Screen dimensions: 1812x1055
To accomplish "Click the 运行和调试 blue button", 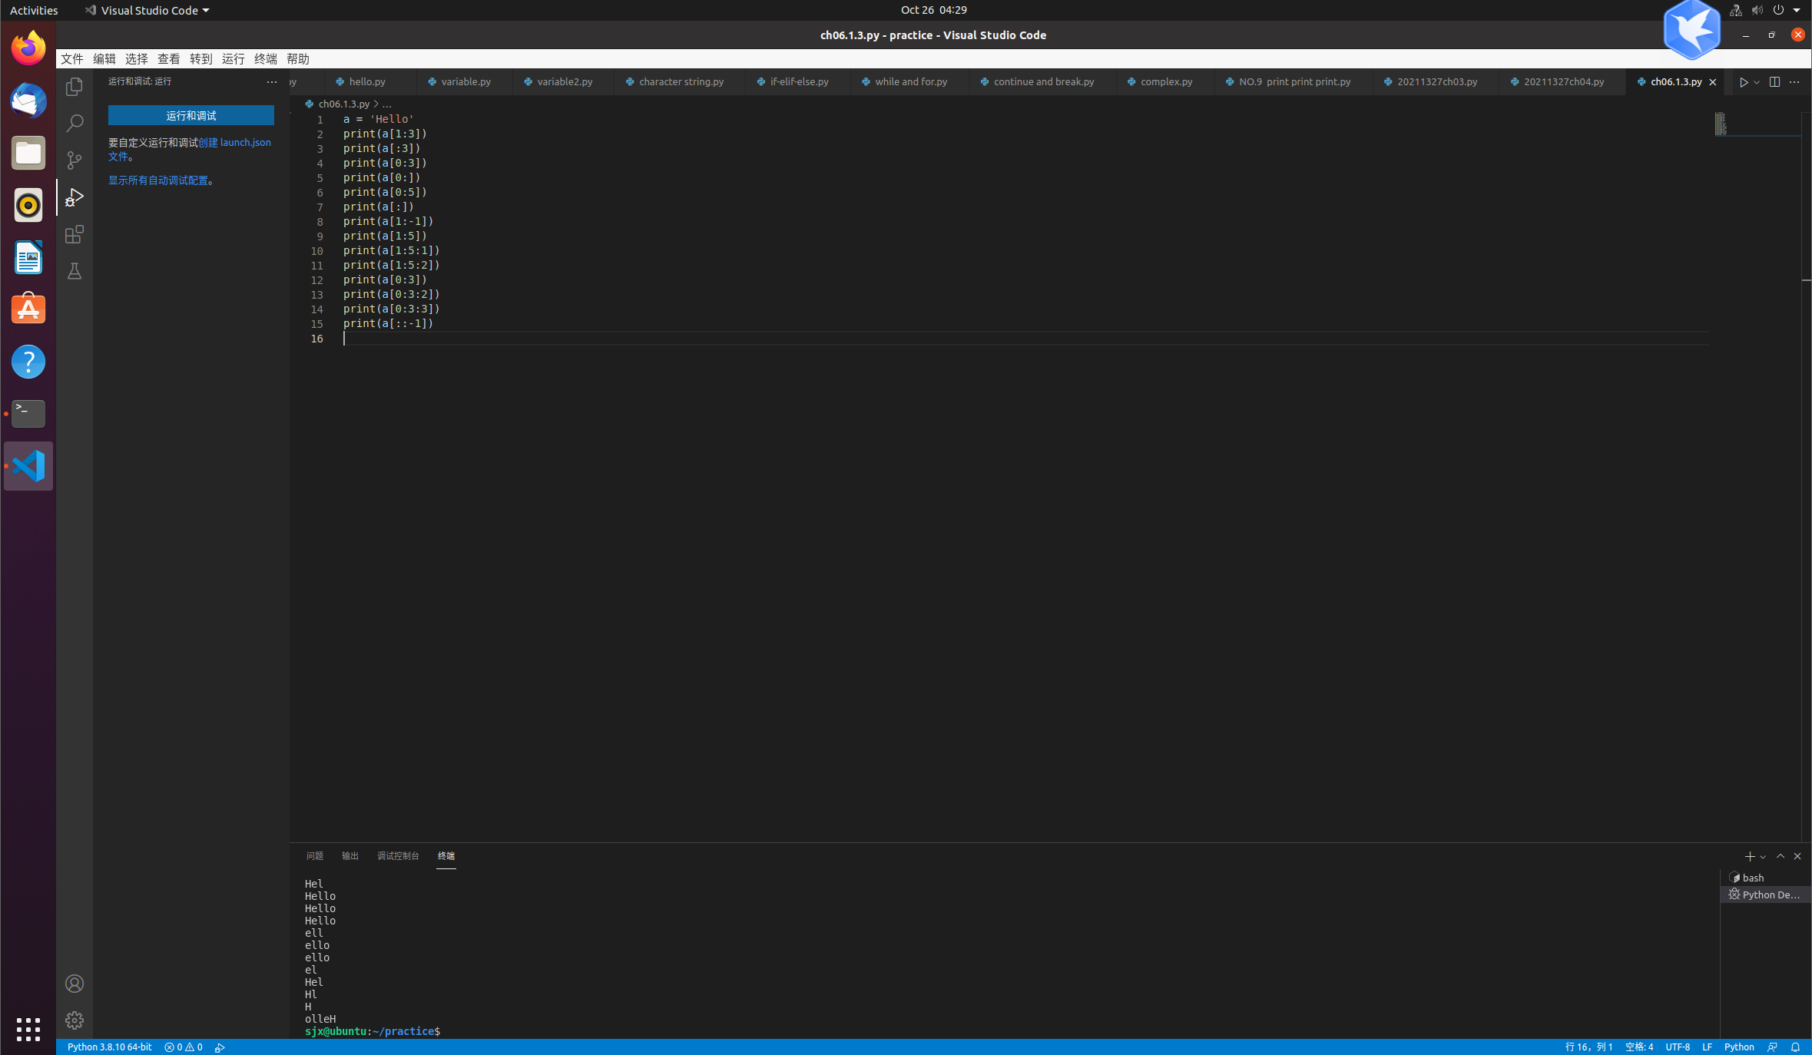I will coord(190,115).
